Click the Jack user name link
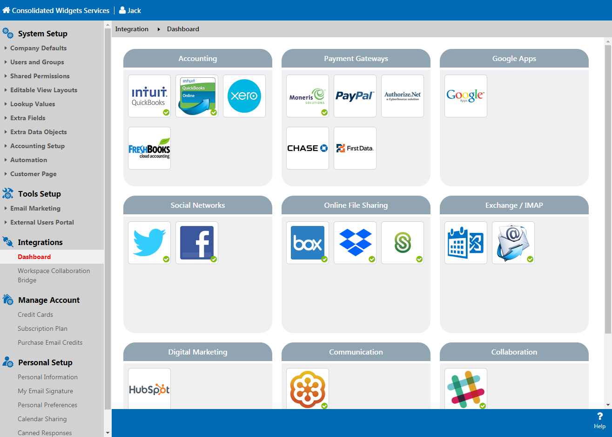 pos(134,10)
